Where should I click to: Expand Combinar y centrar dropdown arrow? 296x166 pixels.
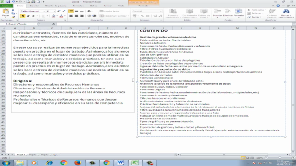(128, 16)
